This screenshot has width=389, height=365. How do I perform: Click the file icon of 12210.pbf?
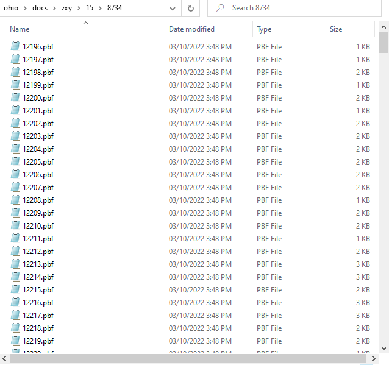coord(15,225)
